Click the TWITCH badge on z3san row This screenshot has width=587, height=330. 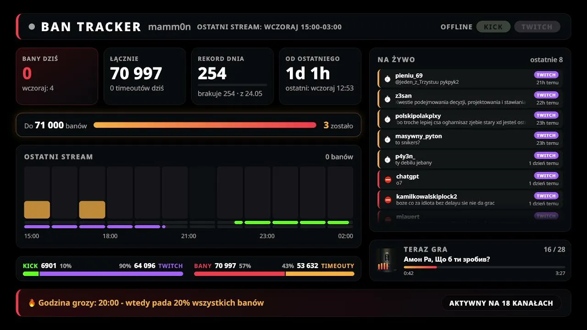[546, 95]
